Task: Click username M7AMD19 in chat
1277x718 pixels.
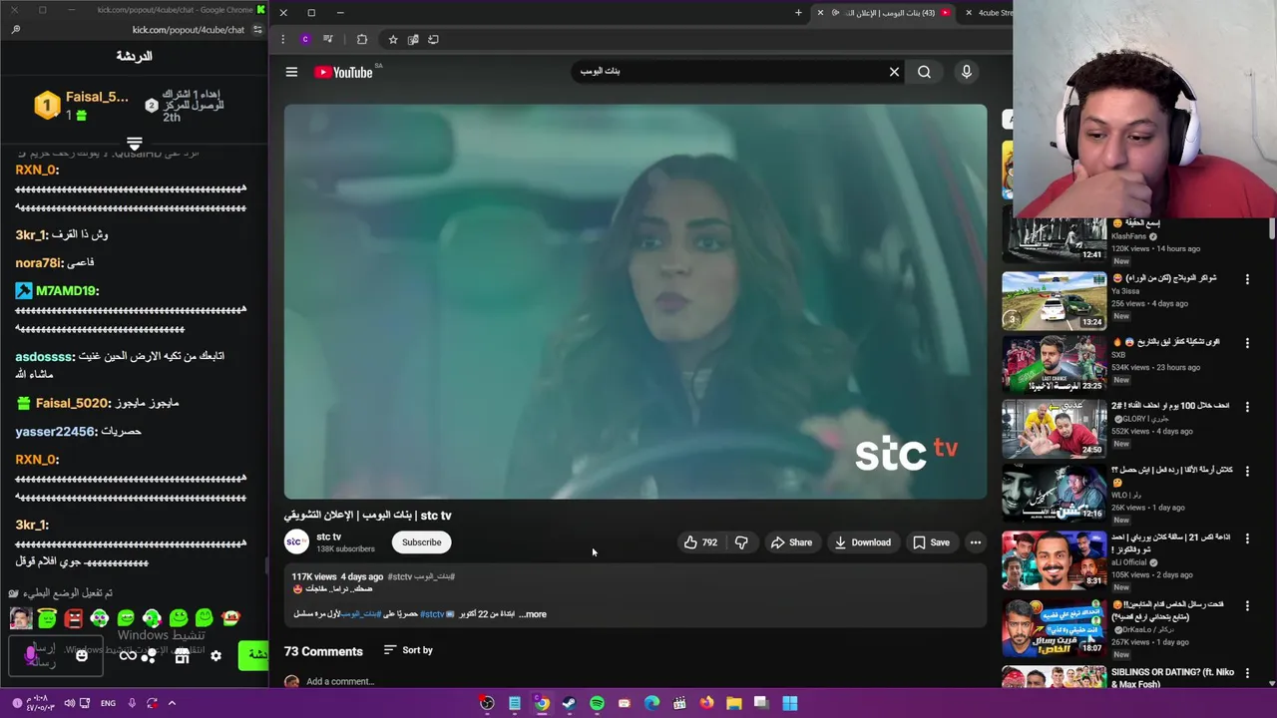Action: click(x=68, y=291)
